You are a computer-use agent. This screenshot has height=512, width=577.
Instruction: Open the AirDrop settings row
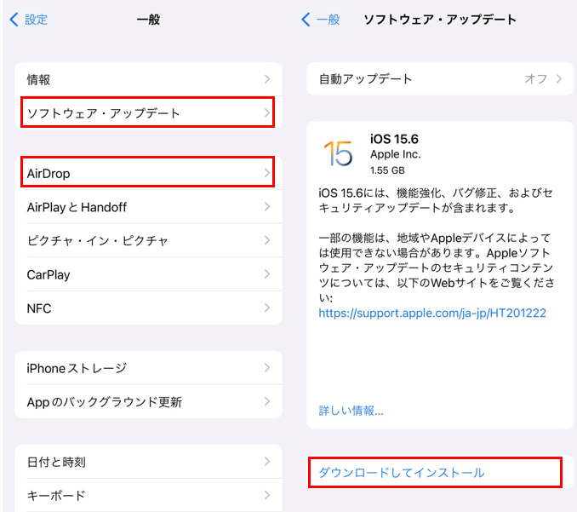pyautogui.click(x=148, y=173)
